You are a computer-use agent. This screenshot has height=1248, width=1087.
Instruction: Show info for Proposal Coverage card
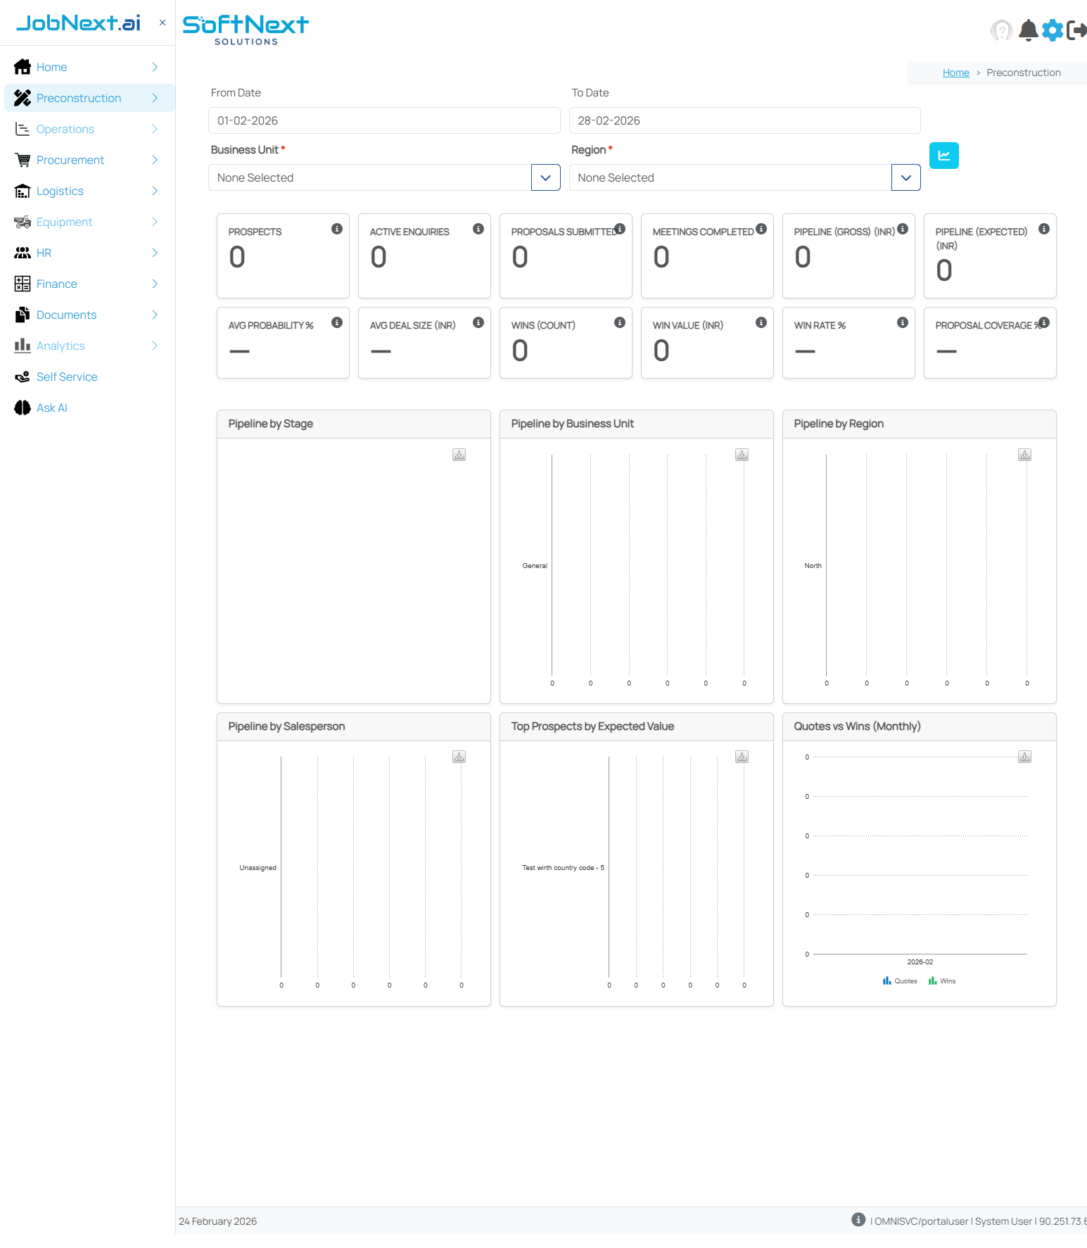(1044, 322)
